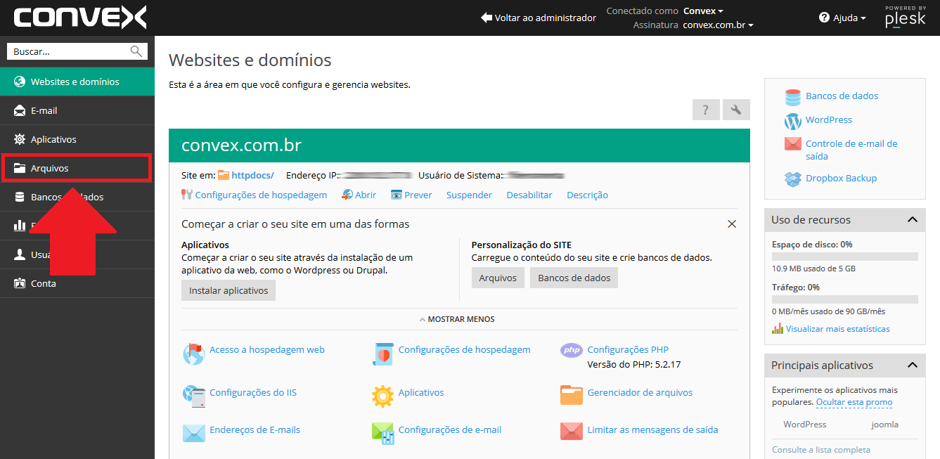
Task: Click the joomla app entry
Action: (884, 424)
